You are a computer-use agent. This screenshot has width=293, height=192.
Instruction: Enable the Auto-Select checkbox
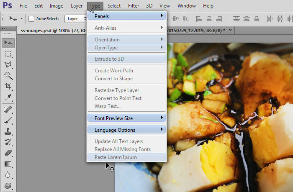(x=31, y=19)
